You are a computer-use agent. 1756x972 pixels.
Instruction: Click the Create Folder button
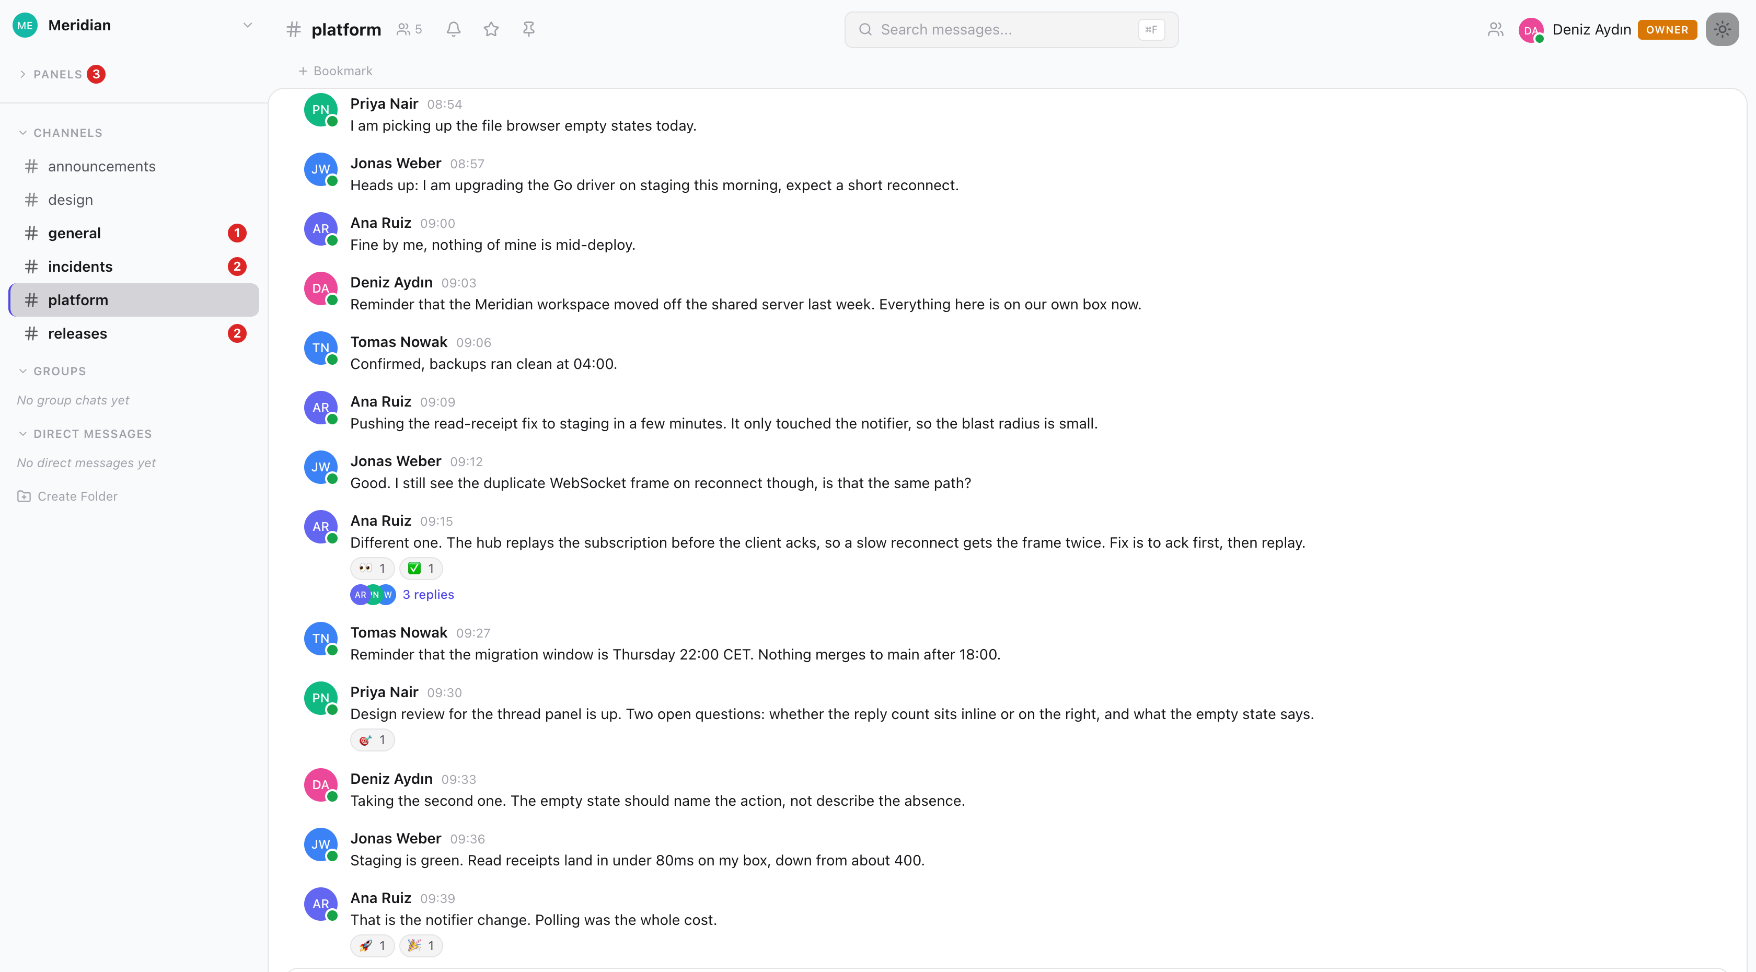click(67, 496)
